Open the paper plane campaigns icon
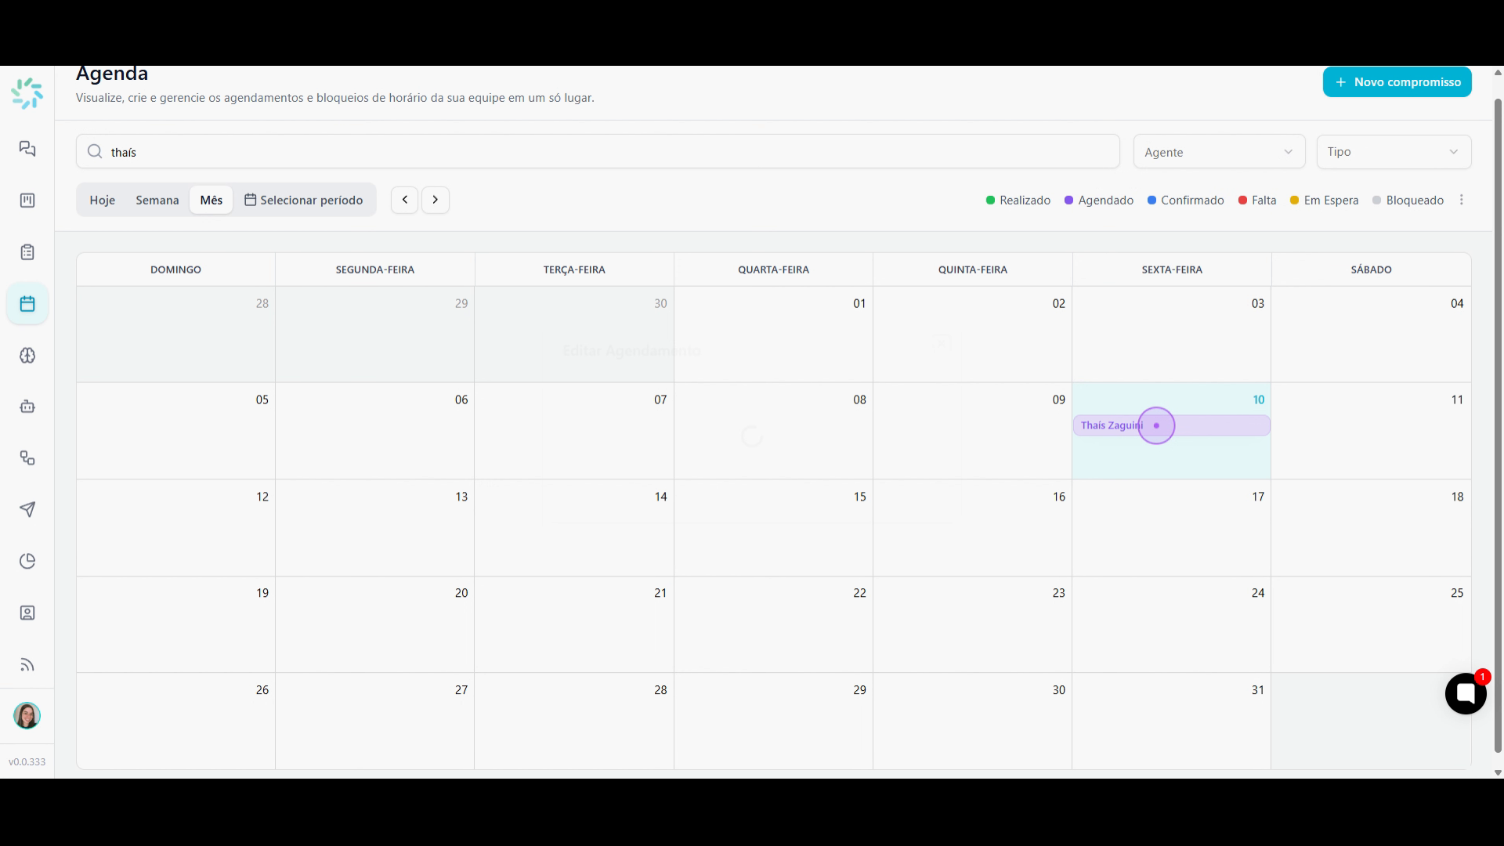Image resolution: width=1504 pixels, height=846 pixels. pyautogui.click(x=27, y=510)
